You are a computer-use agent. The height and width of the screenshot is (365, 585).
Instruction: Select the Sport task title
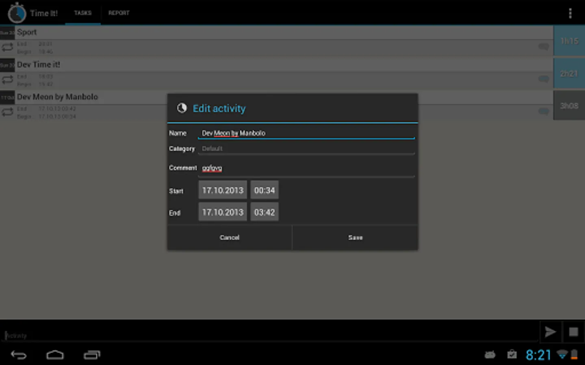[x=27, y=32]
